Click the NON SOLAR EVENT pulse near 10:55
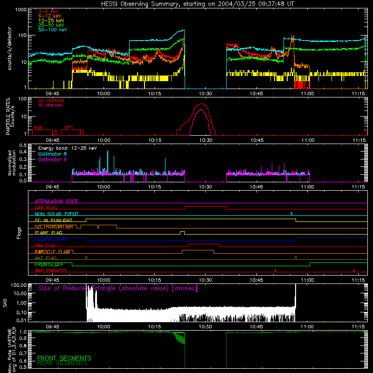Viewport: 373px width, 373px height. 292,214
